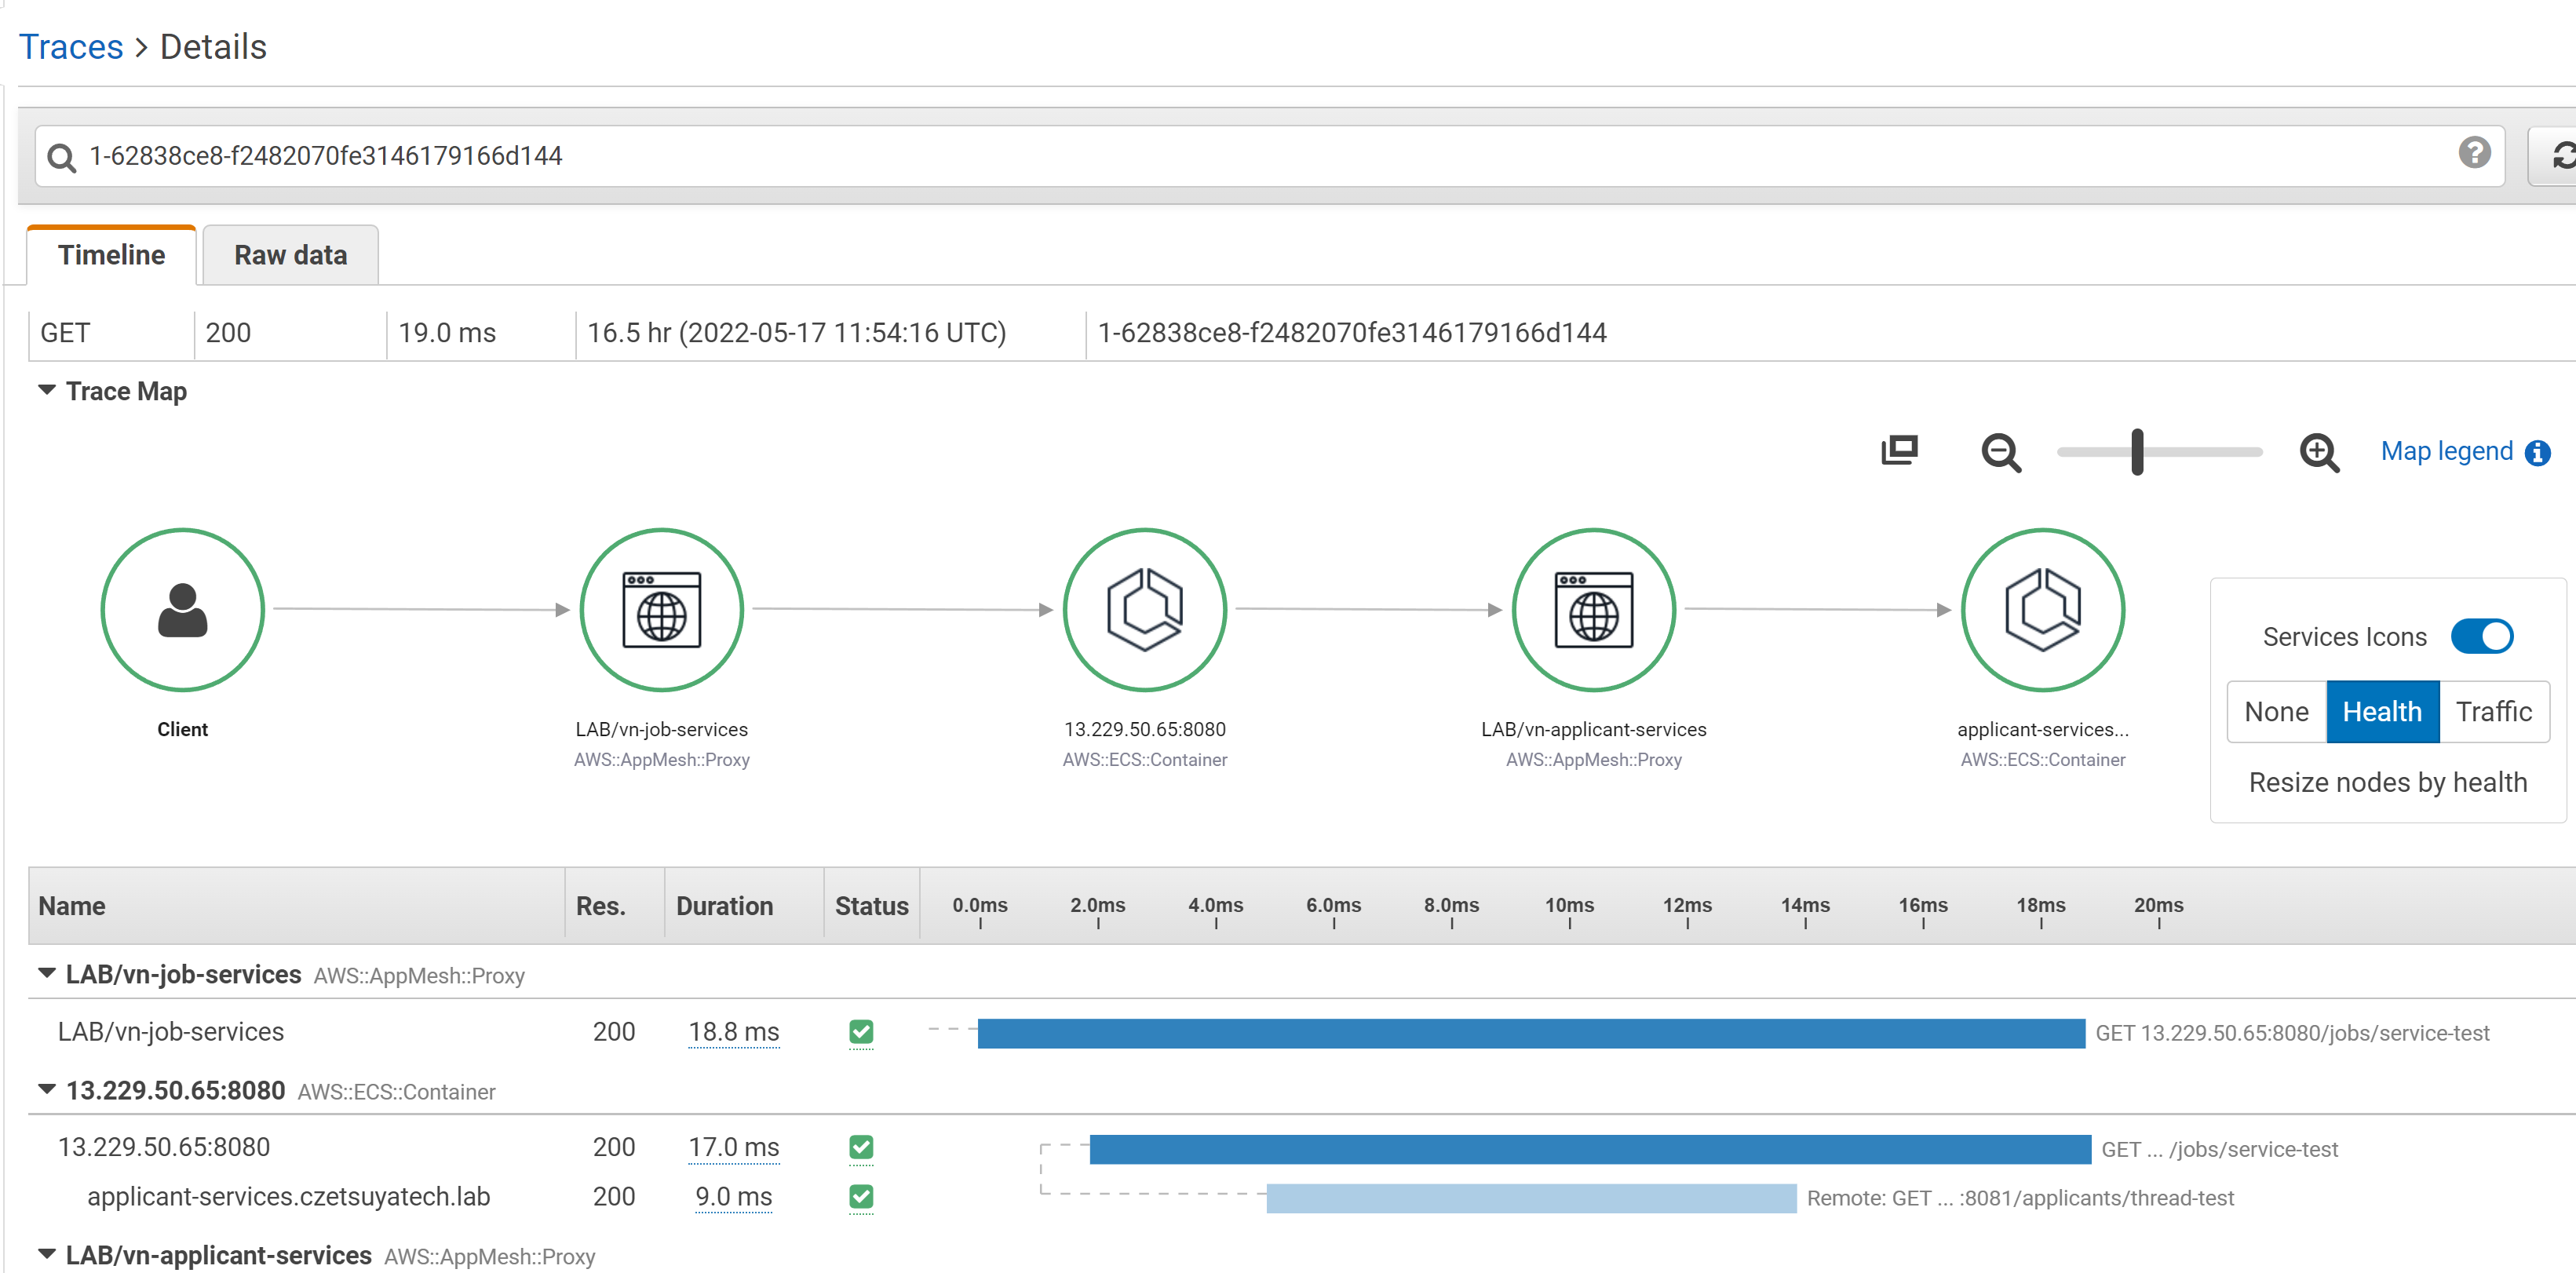Collapse the Trace Map section
Image resolution: width=2576 pixels, height=1273 pixels.
pyautogui.click(x=47, y=391)
